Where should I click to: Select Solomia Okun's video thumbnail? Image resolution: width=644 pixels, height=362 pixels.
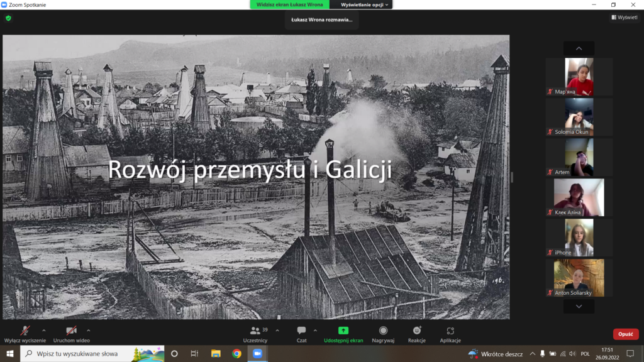pos(579,117)
